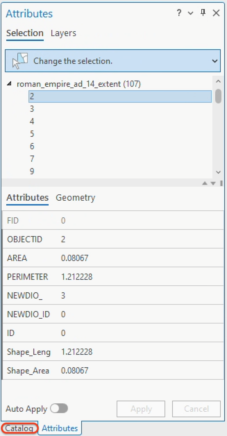Switch to the Geometry tab

75,198
